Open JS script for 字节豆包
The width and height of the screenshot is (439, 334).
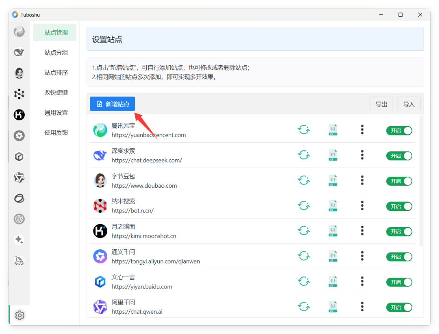click(x=333, y=180)
